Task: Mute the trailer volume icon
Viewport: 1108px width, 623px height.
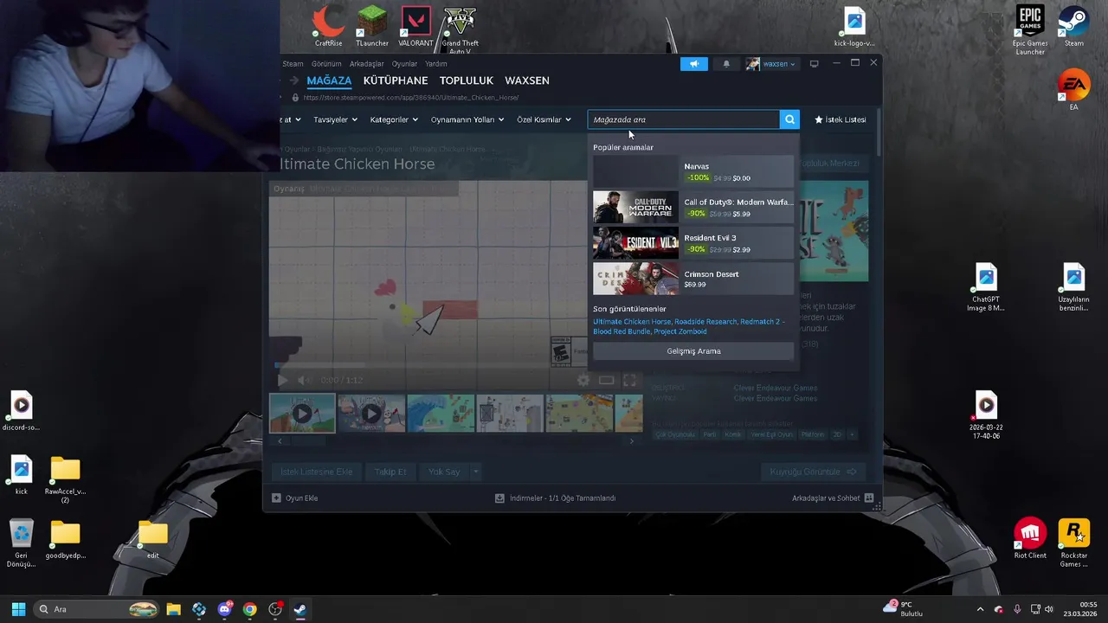Action: coord(304,380)
